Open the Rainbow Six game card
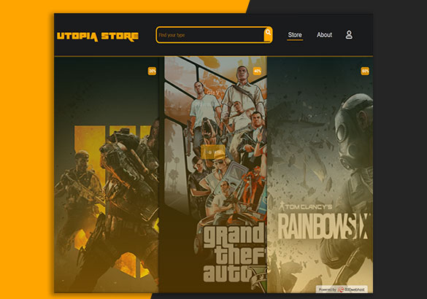 point(320,175)
